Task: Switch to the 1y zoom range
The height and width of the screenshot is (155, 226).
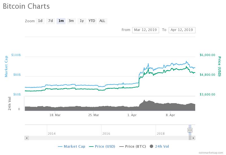Action: coord(82,21)
